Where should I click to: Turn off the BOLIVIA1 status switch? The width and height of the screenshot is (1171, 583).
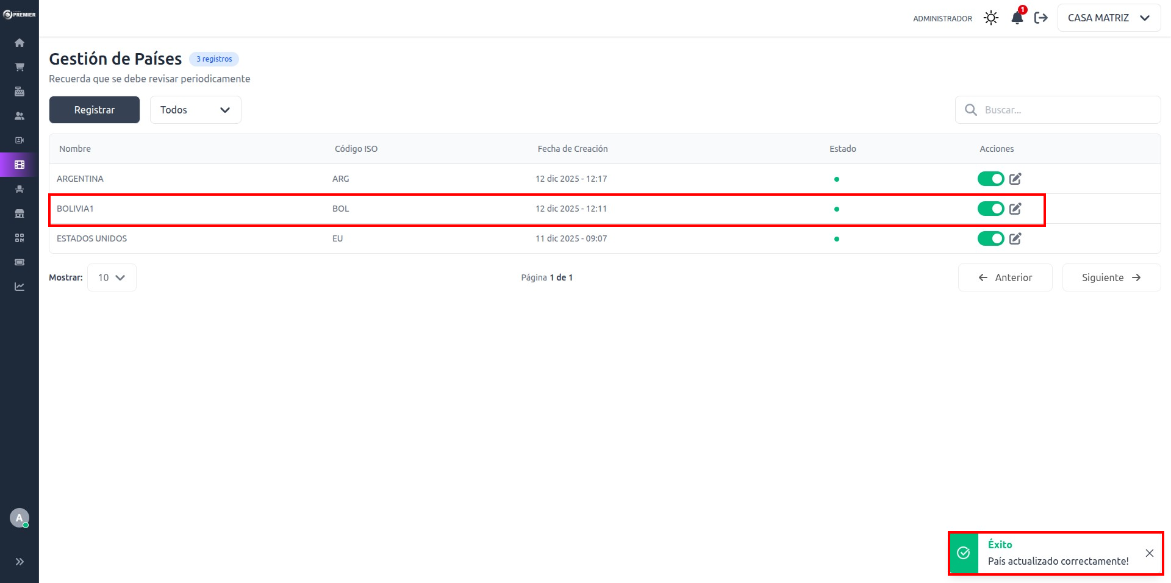[x=990, y=209]
